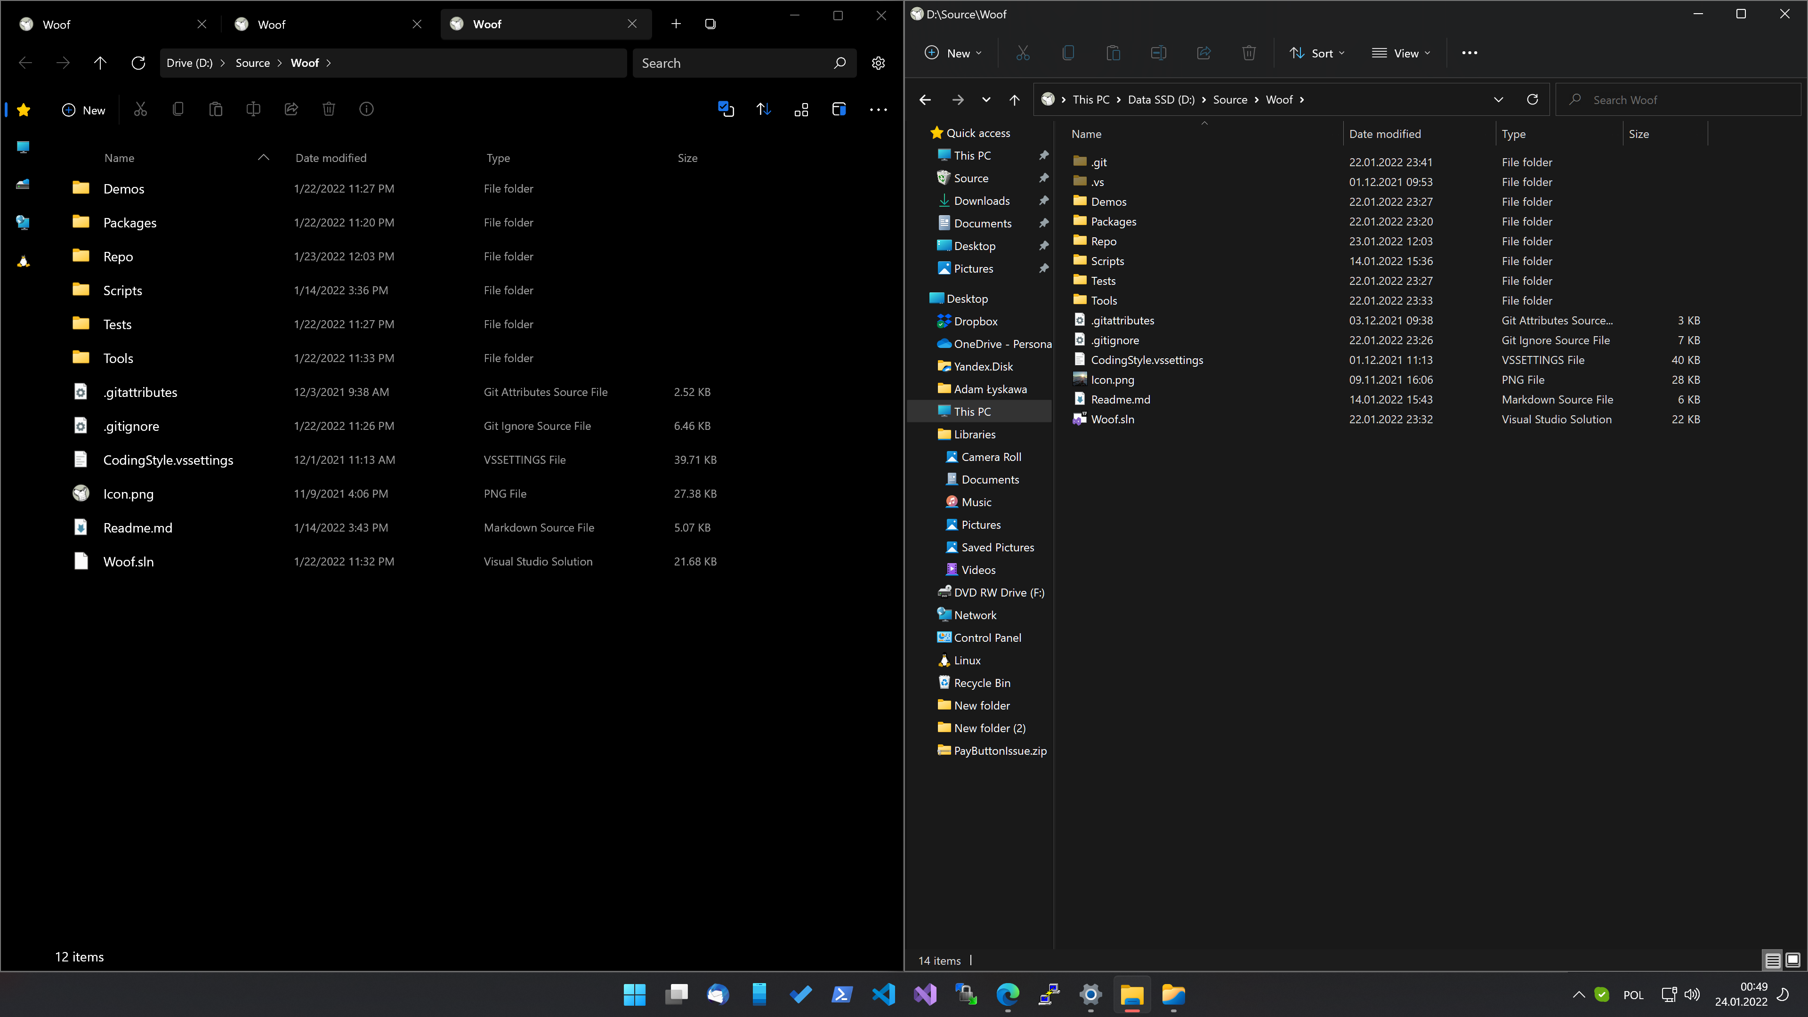This screenshot has height=1017, width=1808.
Task: Switch to the first Woof tab
Action: coord(105,24)
